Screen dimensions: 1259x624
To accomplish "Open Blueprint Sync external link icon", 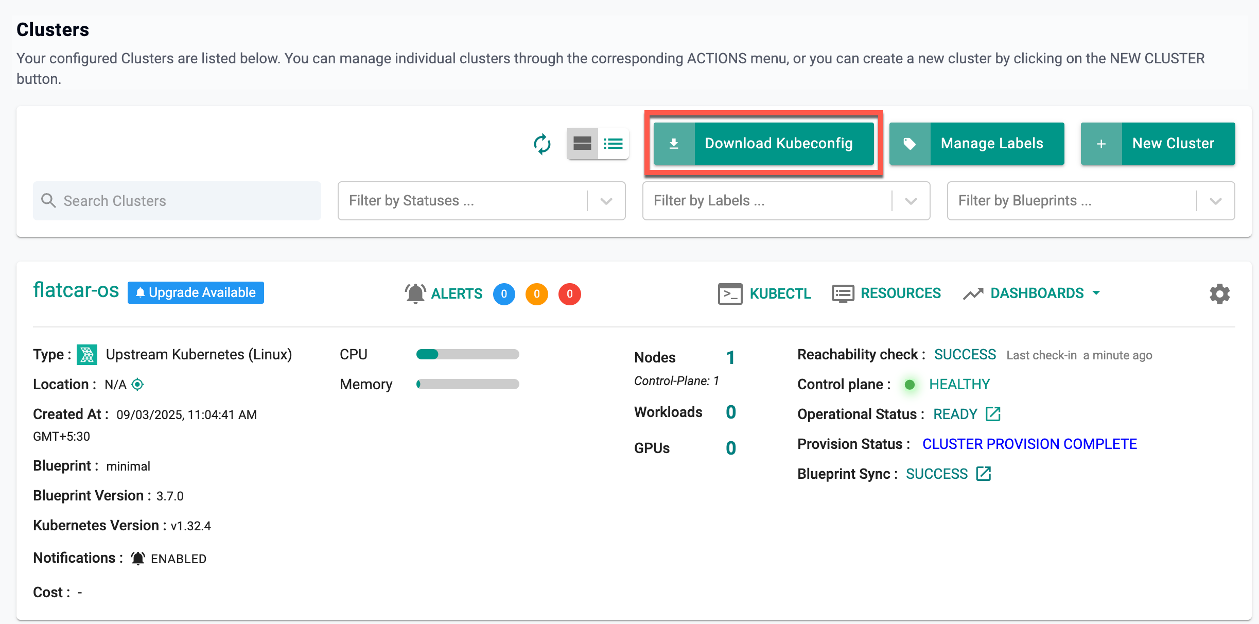I will tap(984, 474).
